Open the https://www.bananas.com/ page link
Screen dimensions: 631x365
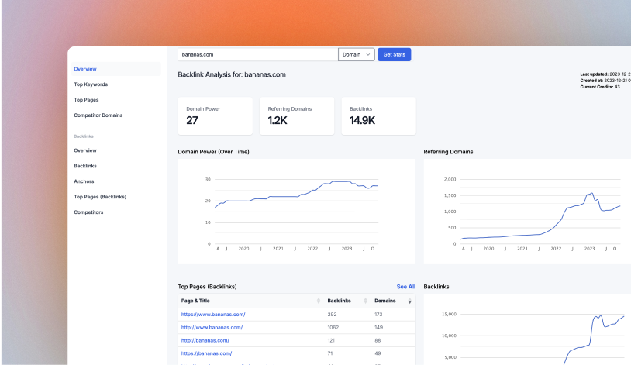213,315
